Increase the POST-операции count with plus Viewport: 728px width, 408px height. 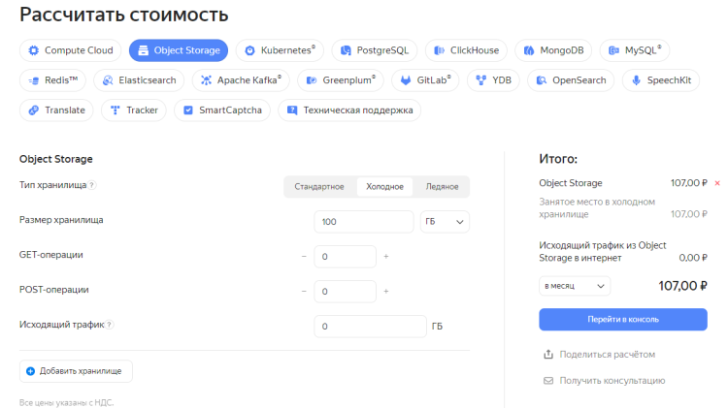[x=385, y=292]
